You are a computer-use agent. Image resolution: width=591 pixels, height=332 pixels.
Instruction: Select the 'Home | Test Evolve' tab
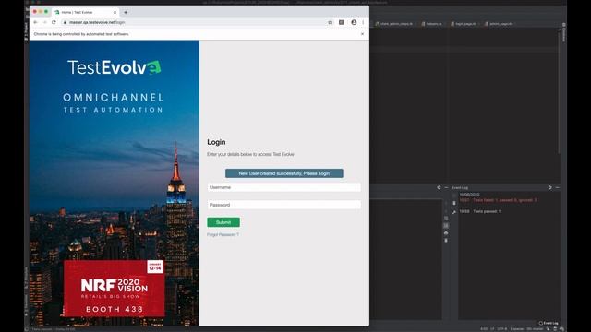point(85,12)
